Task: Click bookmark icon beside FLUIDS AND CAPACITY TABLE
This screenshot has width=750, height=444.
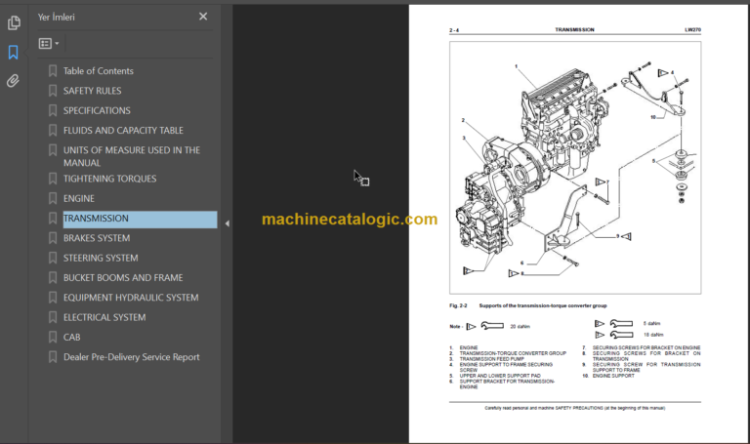Action: click(53, 131)
